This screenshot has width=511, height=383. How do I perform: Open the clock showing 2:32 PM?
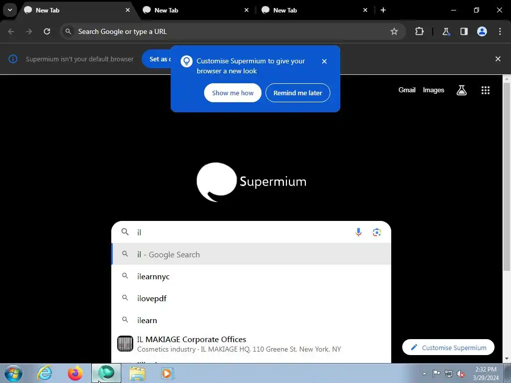click(x=486, y=374)
